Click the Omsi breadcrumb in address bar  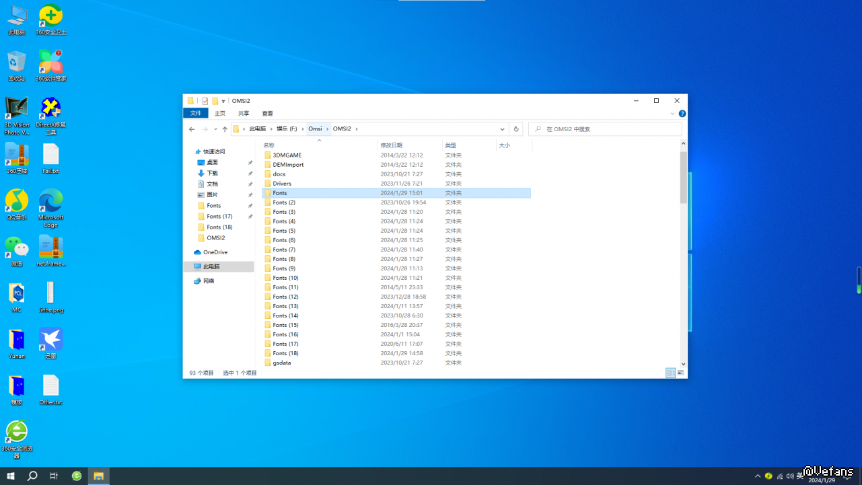[x=315, y=129]
